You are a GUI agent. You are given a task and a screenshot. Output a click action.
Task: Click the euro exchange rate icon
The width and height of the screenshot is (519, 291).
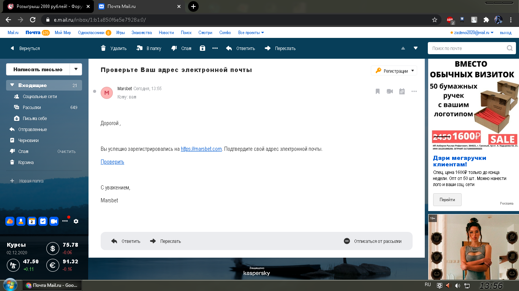[x=53, y=265]
